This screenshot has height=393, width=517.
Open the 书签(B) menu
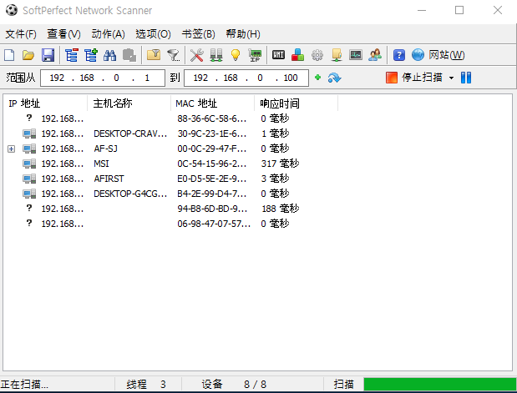click(198, 34)
